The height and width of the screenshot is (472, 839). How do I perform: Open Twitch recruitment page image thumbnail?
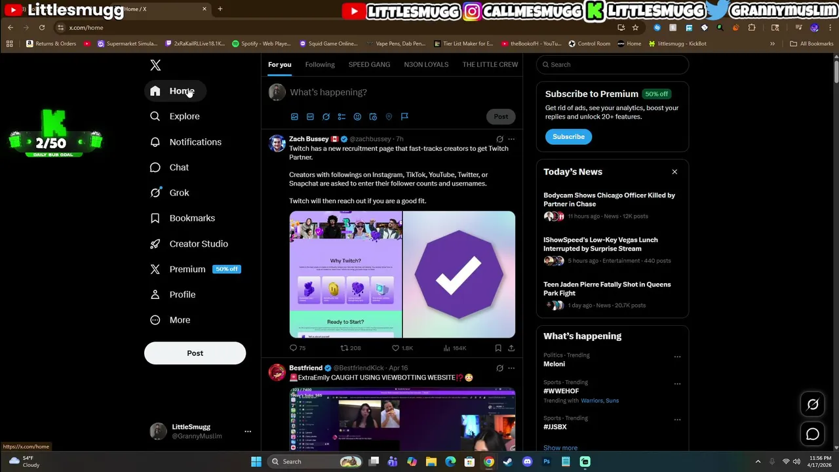pos(345,274)
